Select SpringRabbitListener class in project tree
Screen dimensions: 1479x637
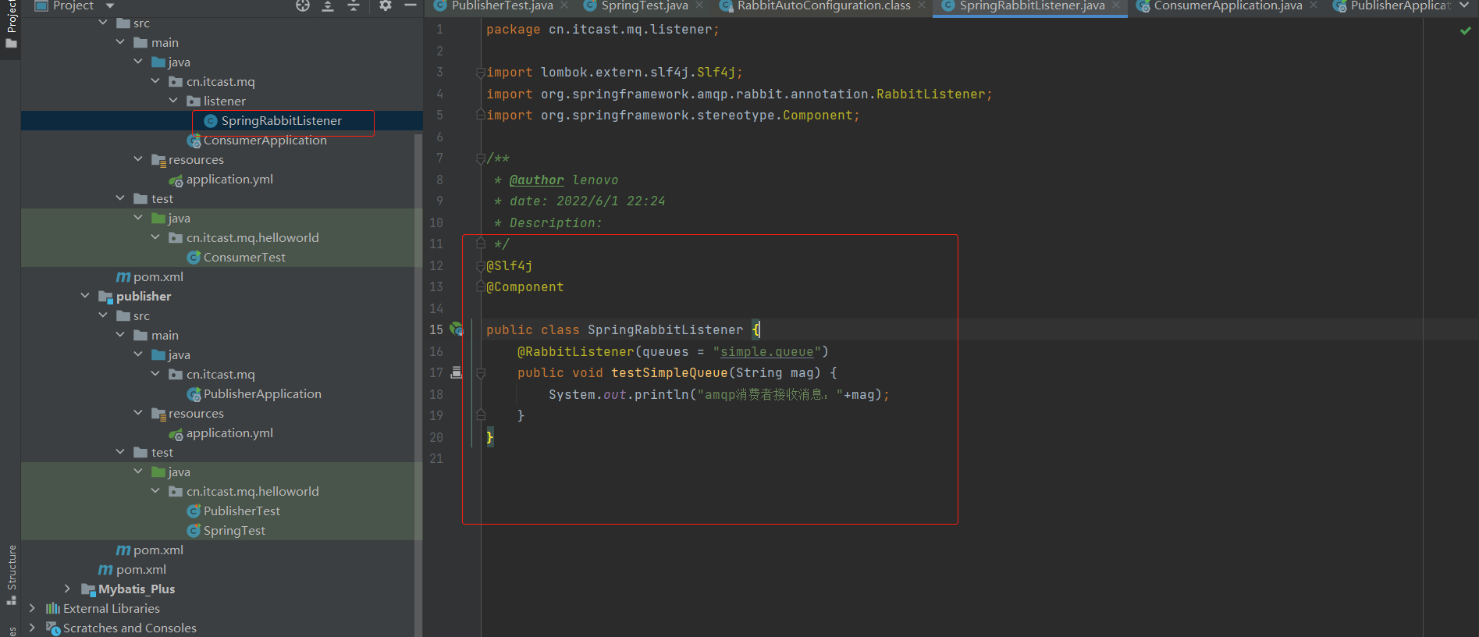tap(281, 121)
